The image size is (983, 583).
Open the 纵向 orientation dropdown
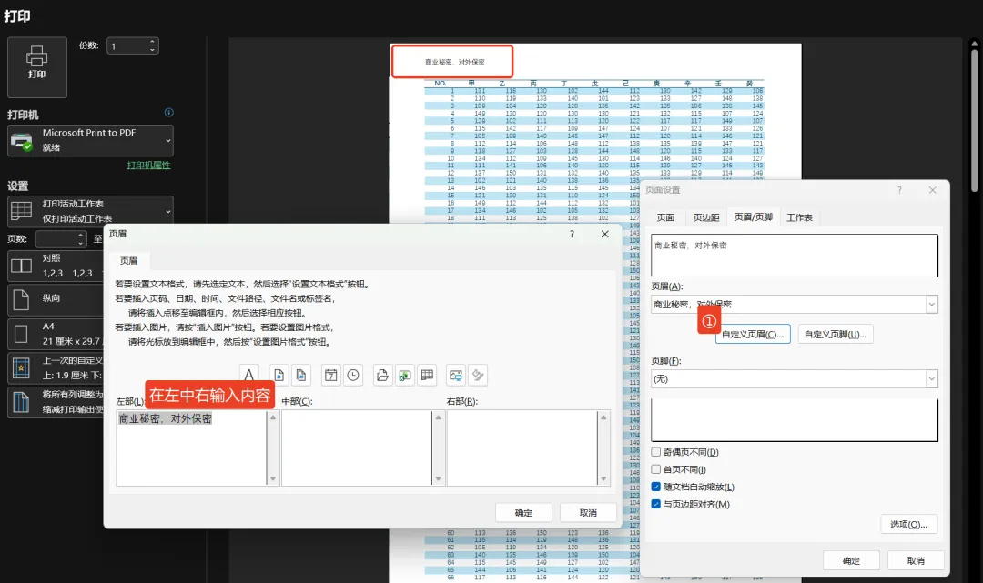click(x=56, y=300)
